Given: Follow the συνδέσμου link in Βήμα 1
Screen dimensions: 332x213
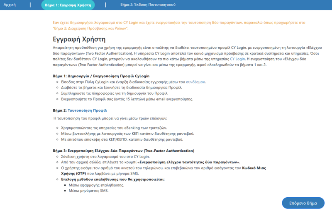Looking at the screenshot, I should [x=195, y=82].
